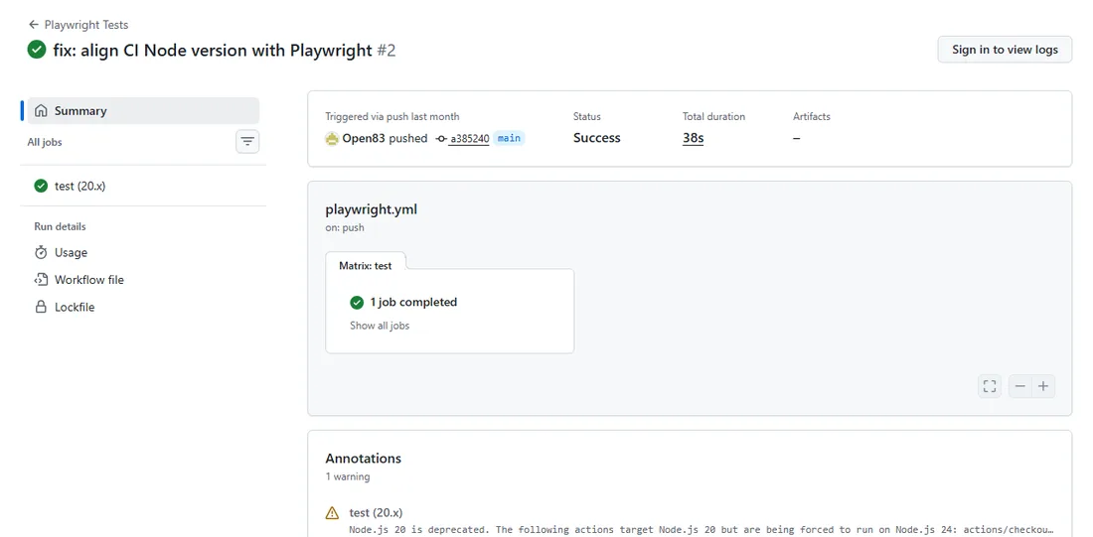Open the Summary tab in sidebar

(143, 111)
